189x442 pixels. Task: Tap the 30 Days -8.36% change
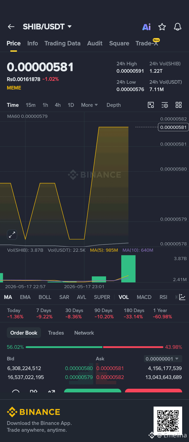[x=74, y=313]
